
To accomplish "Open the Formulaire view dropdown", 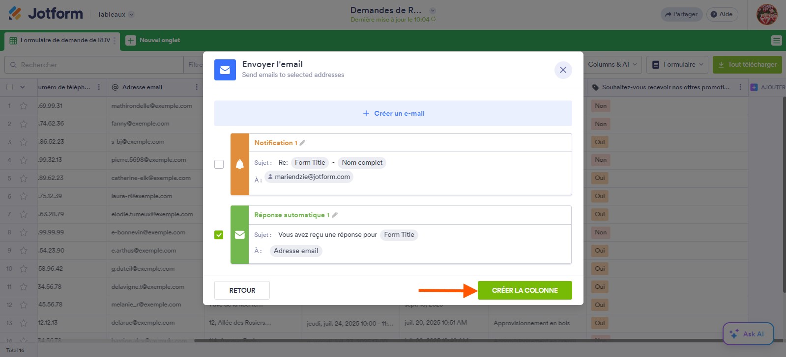I will point(678,64).
